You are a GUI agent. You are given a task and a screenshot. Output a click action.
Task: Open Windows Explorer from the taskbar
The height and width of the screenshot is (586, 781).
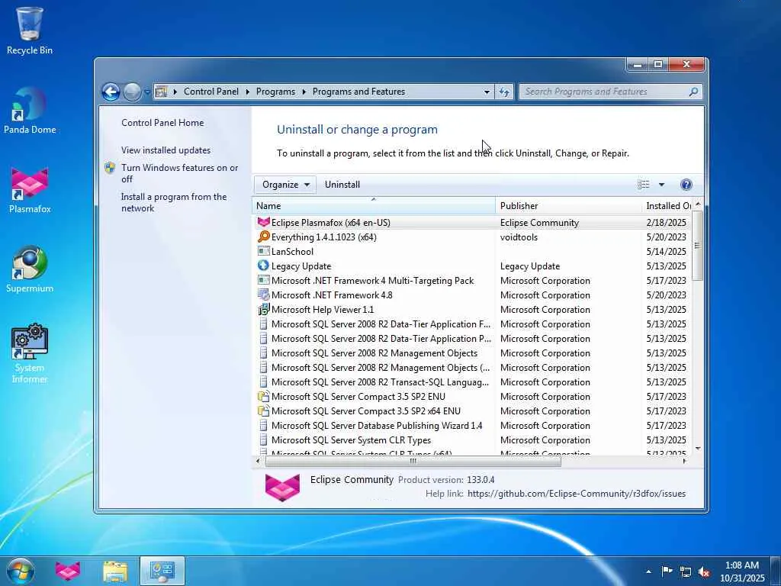[x=115, y=571]
